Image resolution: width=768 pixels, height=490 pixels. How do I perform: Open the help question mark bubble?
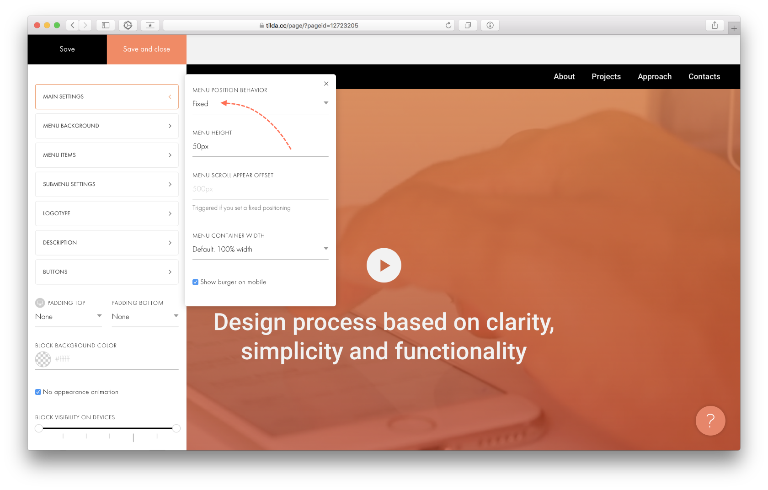coord(710,421)
